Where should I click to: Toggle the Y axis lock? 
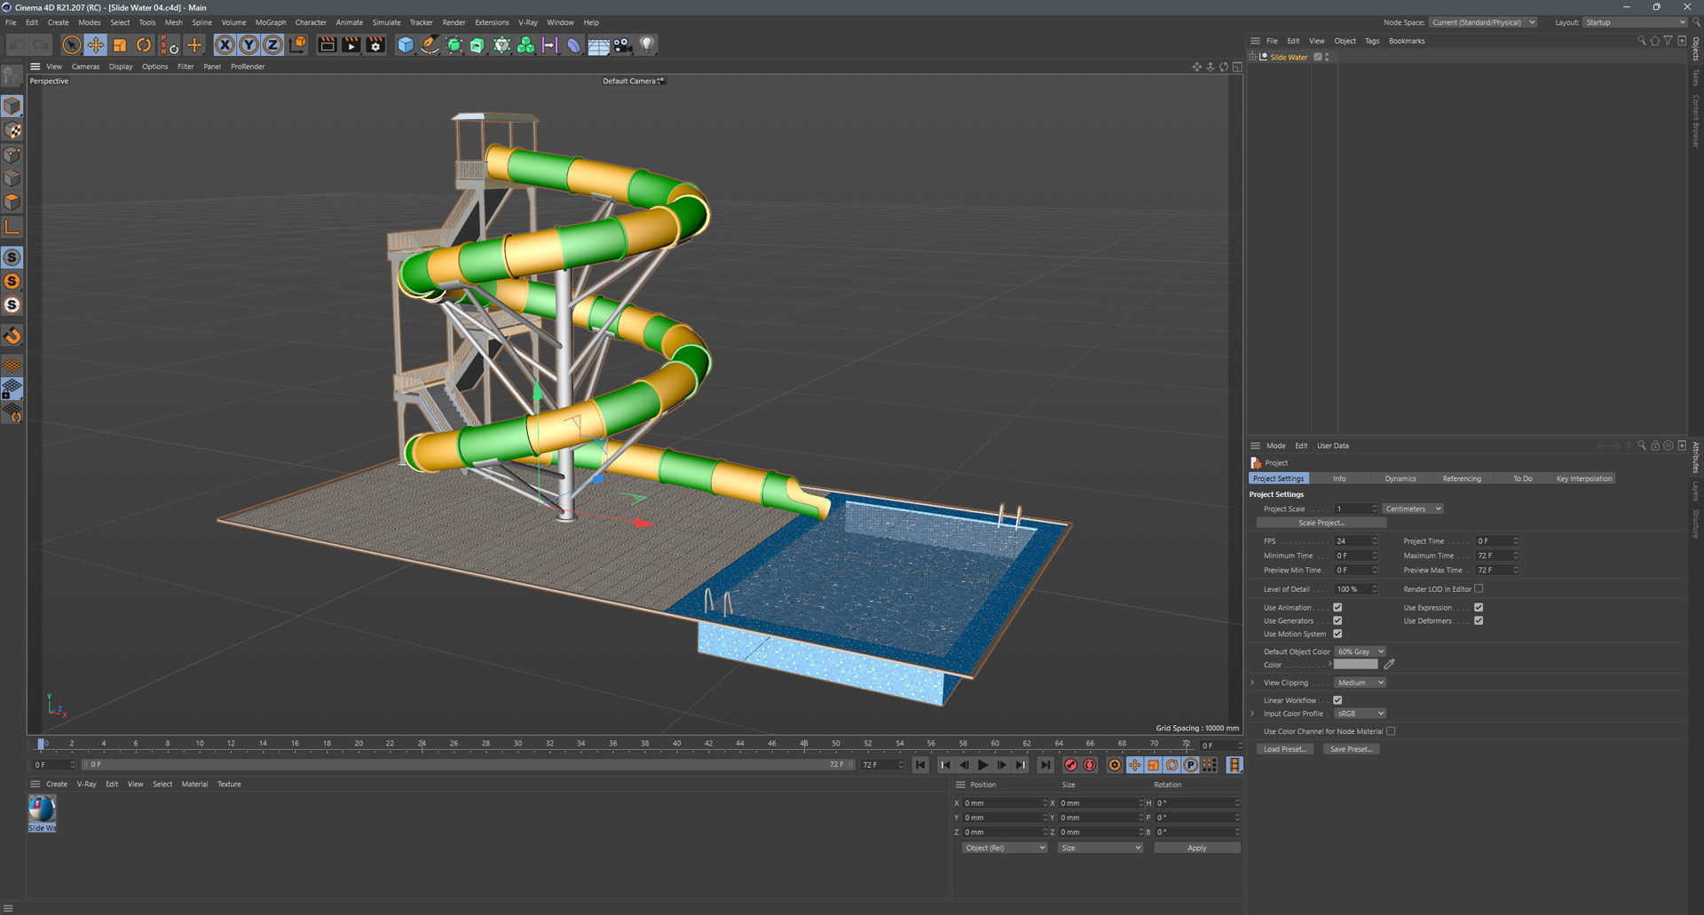tap(249, 45)
